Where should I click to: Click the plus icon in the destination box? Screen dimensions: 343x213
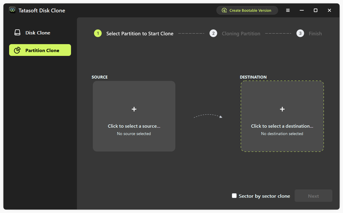pos(282,109)
